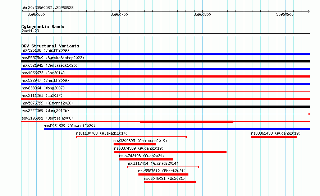This screenshot has width=320, height=196.
Task: Click the nsv526188 (Shaikh2009) label
Action: [45, 50]
